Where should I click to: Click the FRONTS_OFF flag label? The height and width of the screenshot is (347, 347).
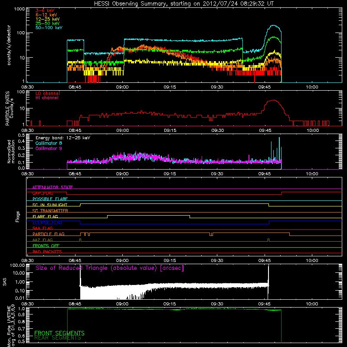pyautogui.click(x=46, y=246)
